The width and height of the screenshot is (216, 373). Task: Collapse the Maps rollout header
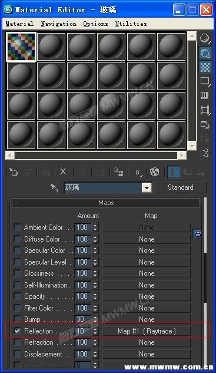(106, 203)
